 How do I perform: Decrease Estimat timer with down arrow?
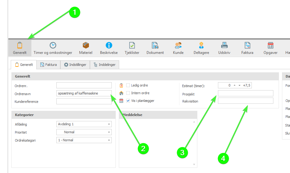tap(239, 85)
